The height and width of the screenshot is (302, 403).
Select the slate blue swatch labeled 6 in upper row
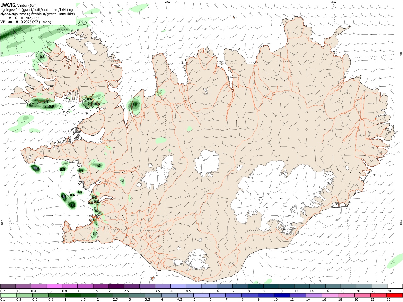[224, 286]
